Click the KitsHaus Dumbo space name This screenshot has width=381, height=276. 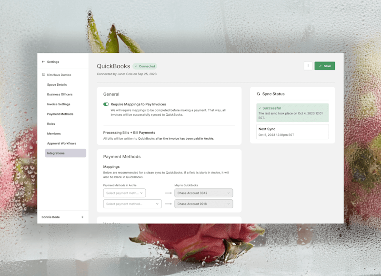(x=59, y=75)
